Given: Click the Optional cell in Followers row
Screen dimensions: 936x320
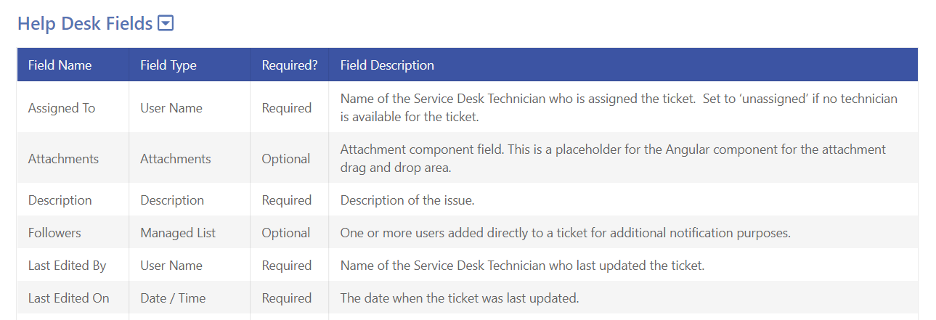Looking at the screenshot, I should (x=286, y=233).
